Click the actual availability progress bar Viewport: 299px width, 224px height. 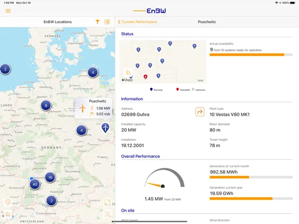251,55
